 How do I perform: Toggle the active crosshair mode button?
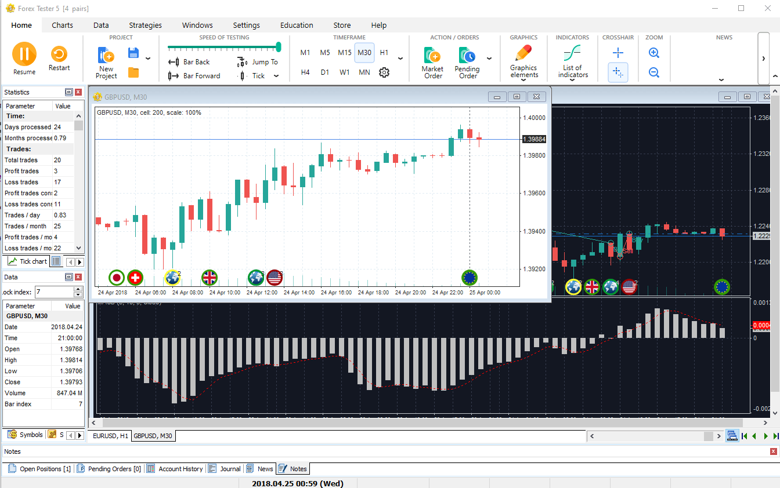618,73
